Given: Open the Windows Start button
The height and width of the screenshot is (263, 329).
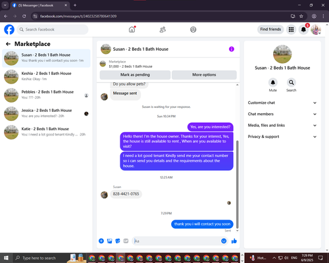Looking at the screenshot, I should [x=6, y=258].
